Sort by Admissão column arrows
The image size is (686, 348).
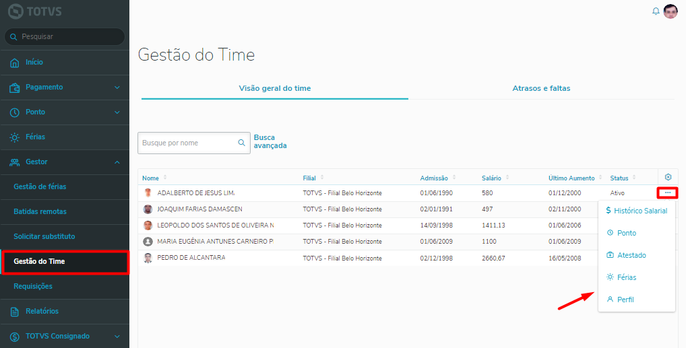[x=454, y=178]
